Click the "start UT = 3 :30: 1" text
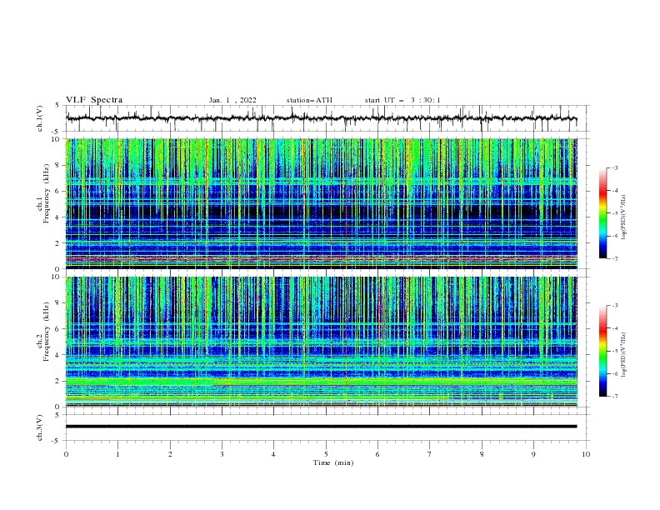Image resolution: width=660 pixels, height=510 pixels. coord(402,100)
